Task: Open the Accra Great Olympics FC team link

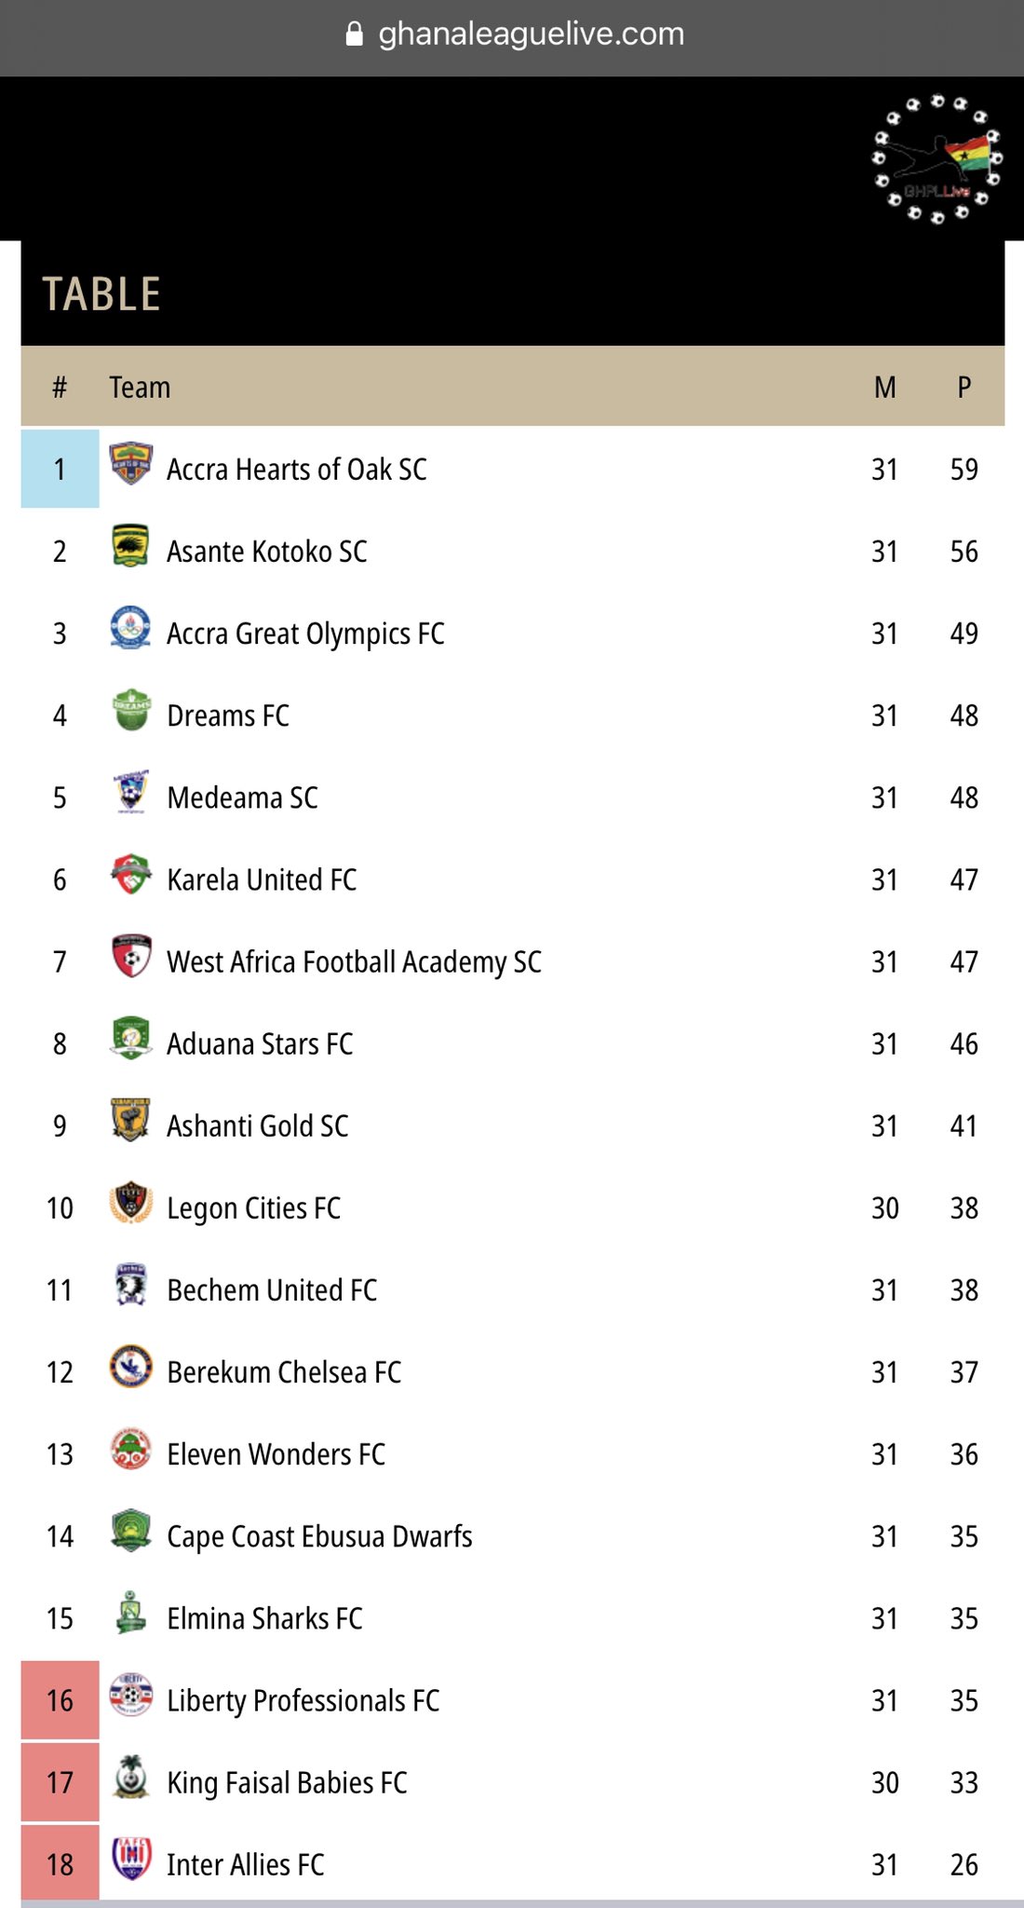Action: [x=305, y=634]
